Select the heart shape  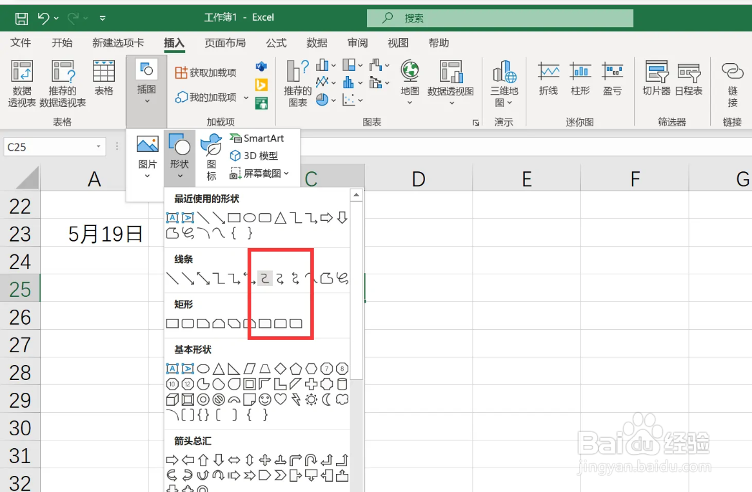280,399
